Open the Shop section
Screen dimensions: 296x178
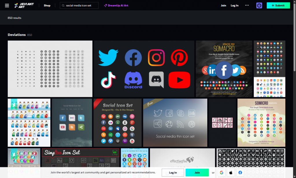point(47,5)
